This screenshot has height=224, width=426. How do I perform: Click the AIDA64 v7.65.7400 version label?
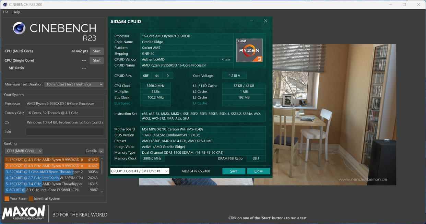[196, 171]
